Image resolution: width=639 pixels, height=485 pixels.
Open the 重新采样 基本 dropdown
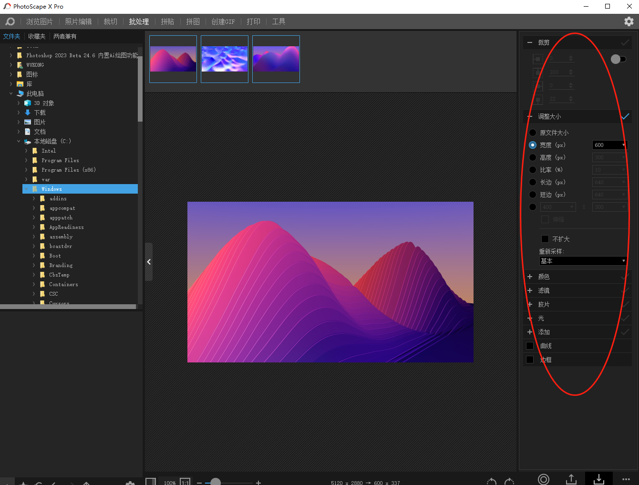point(583,261)
